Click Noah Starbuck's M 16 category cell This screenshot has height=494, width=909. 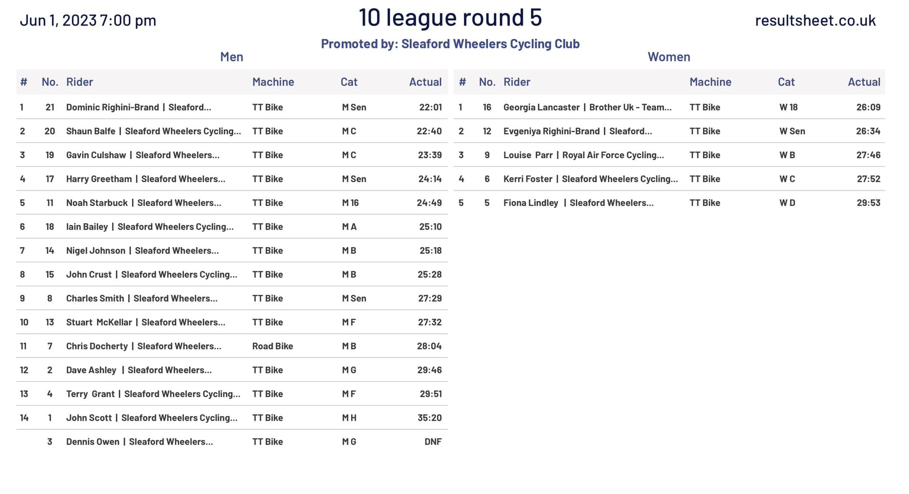(350, 203)
